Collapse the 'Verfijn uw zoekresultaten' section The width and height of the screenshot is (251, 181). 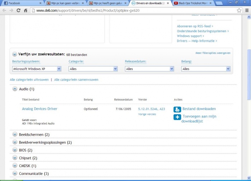point(14,54)
